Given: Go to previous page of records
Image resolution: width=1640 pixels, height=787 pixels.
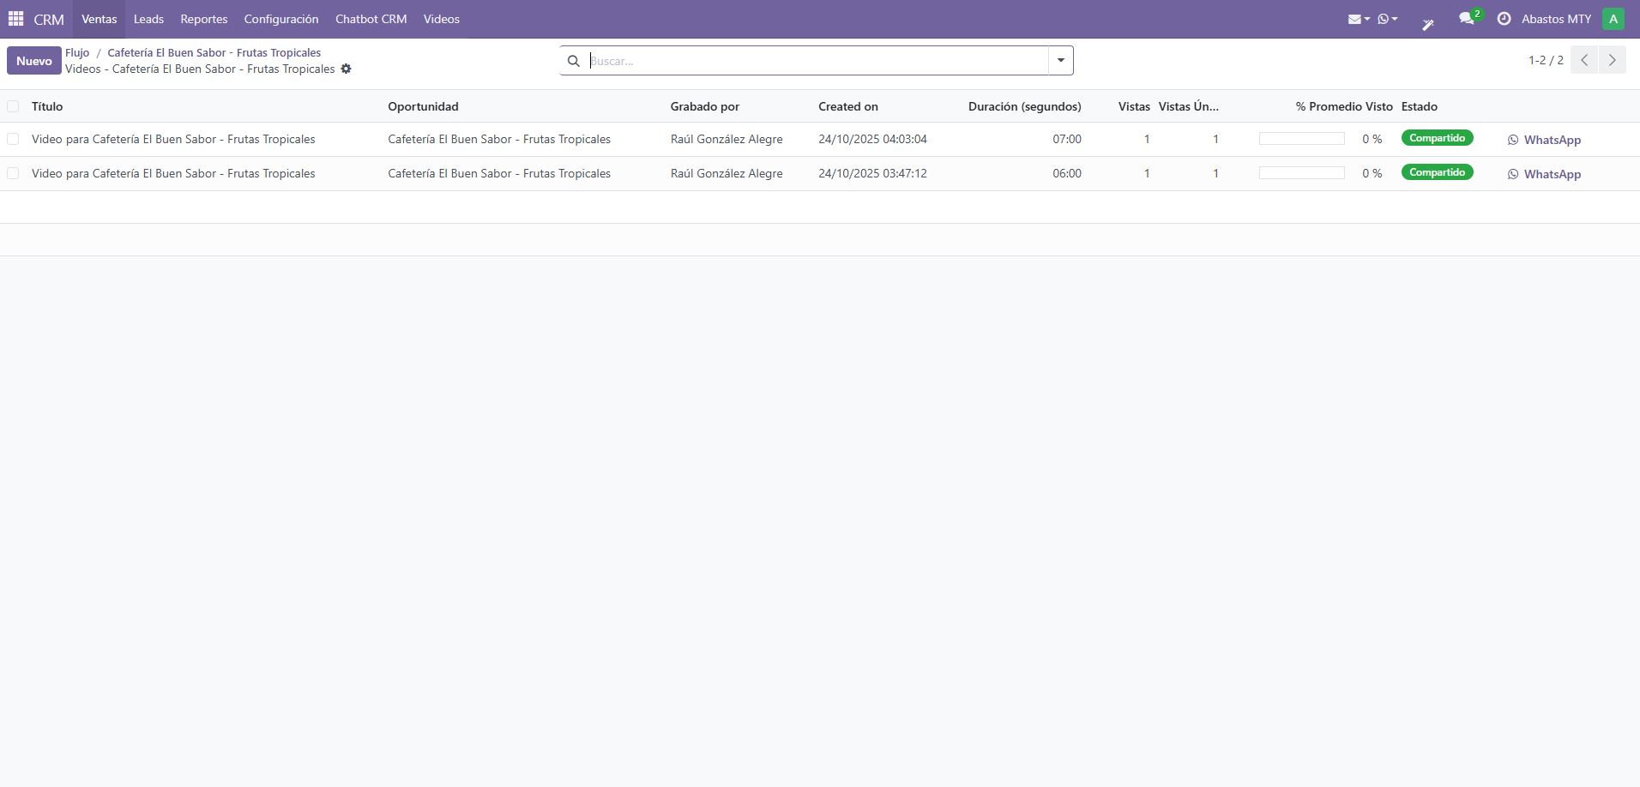Looking at the screenshot, I should click(1584, 60).
